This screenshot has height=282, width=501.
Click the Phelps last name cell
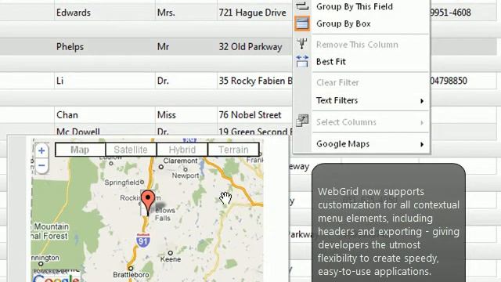click(105, 47)
